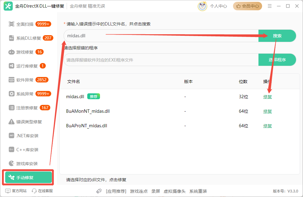The width and height of the screenshot is (303, 197).
Task: Click the 文件名 column header
Action: 73,82
